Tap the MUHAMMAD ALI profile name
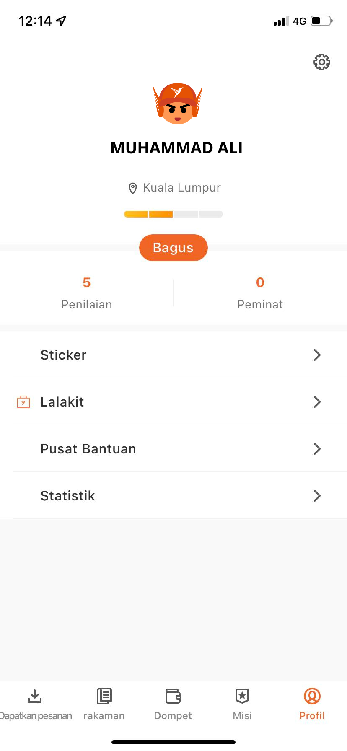 pos(176,148)
